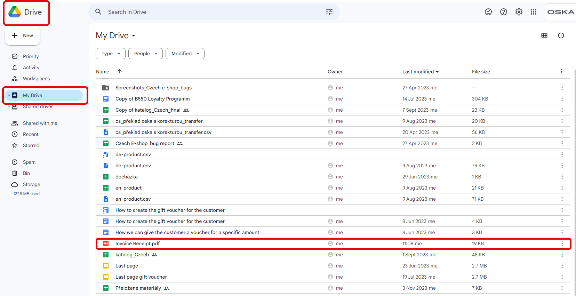Show the details info panel

[561, 35]
